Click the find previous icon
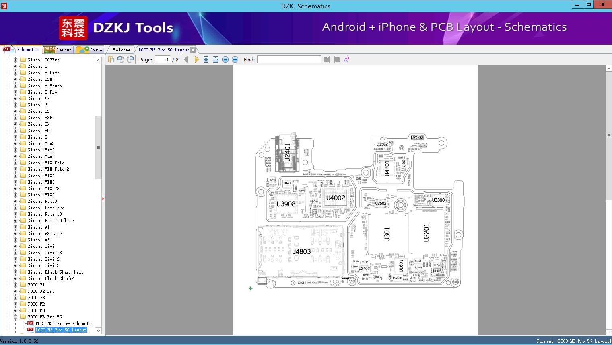This screenshot has height=345, width=612. click(x=327, y=59)
